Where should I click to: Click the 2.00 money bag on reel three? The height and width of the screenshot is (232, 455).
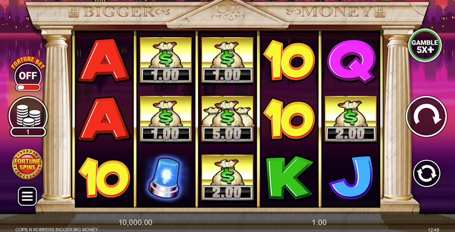[227, 177]
